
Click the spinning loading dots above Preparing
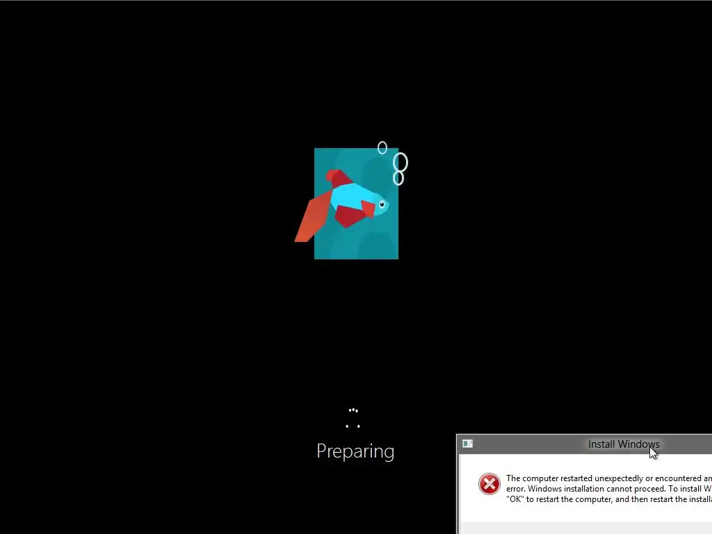[x=353, y=418]
